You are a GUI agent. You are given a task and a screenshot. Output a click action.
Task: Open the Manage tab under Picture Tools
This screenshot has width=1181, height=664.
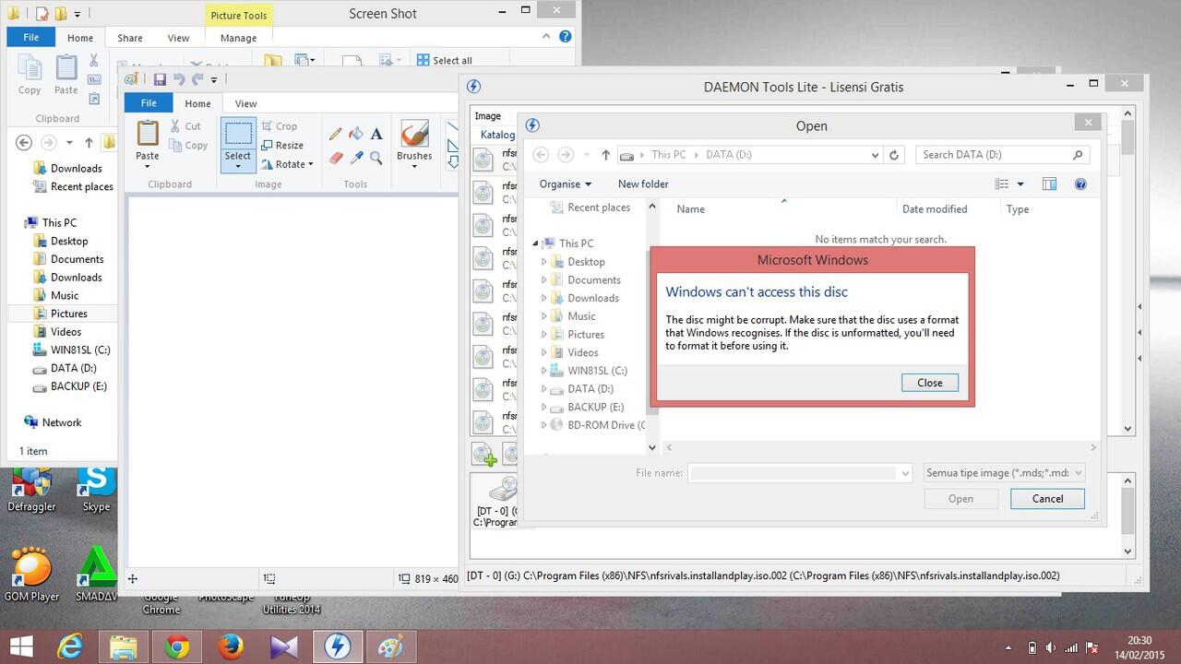click(238, 38)
